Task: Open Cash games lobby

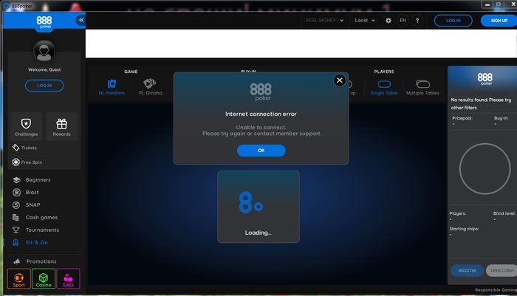Action: pos(35,218)
